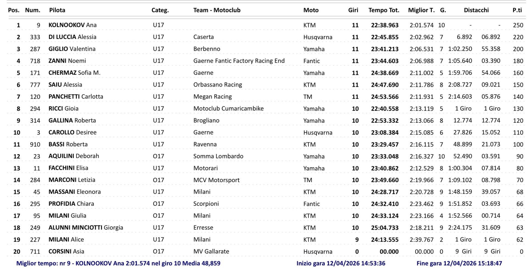527x270 pixels.
Task: Click rider PANCHETTI Carlotta
Action: click(x=76, y=97)
